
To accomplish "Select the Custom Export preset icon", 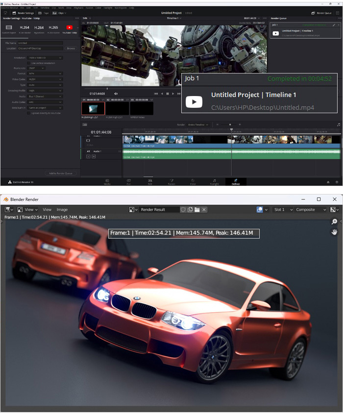I will point(9,27).
